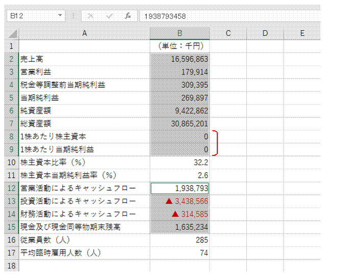Click the 株主資本比率（%） cell
Viewport: 356px width, 275px height.
point(84,163)
